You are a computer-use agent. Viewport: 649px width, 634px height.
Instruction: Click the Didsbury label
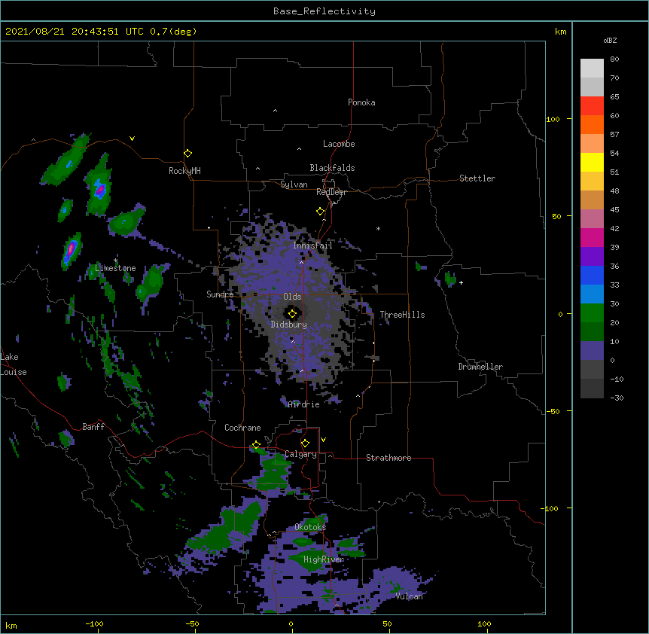(289, 325)
